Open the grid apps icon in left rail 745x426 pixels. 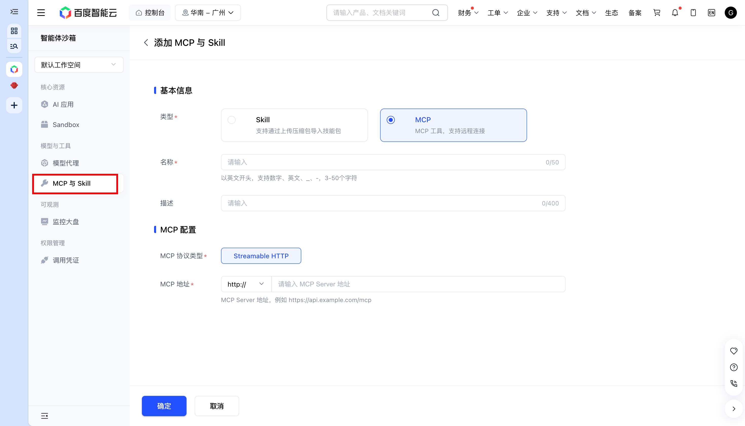14,31
